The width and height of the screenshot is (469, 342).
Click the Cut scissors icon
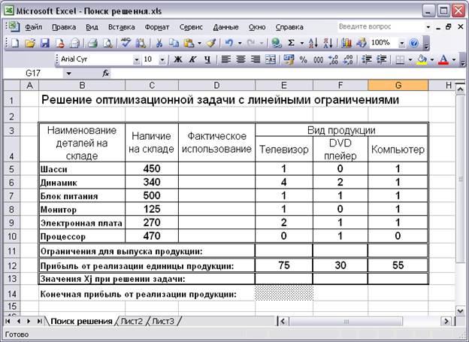pyautogui.click(x=159, y=43)
